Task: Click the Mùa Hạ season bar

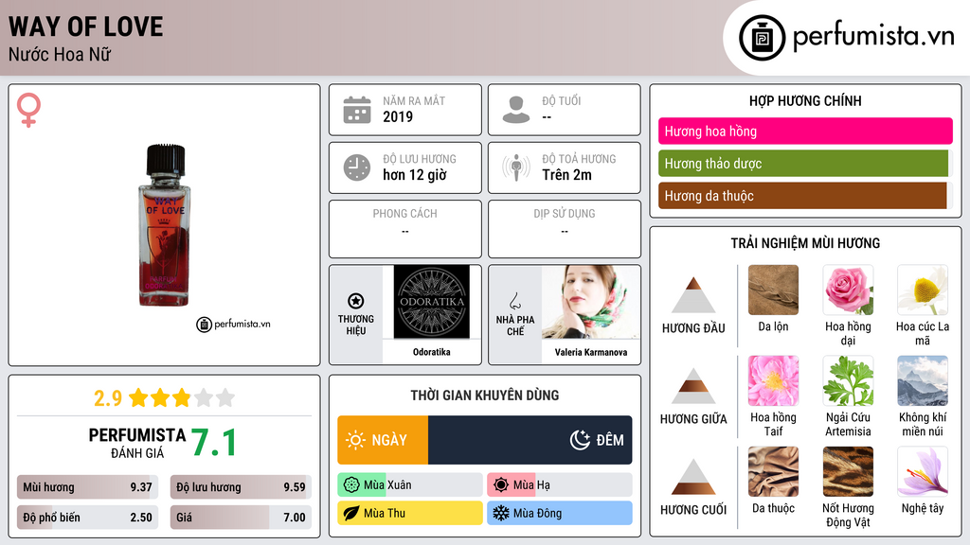Action: [560, 485]
